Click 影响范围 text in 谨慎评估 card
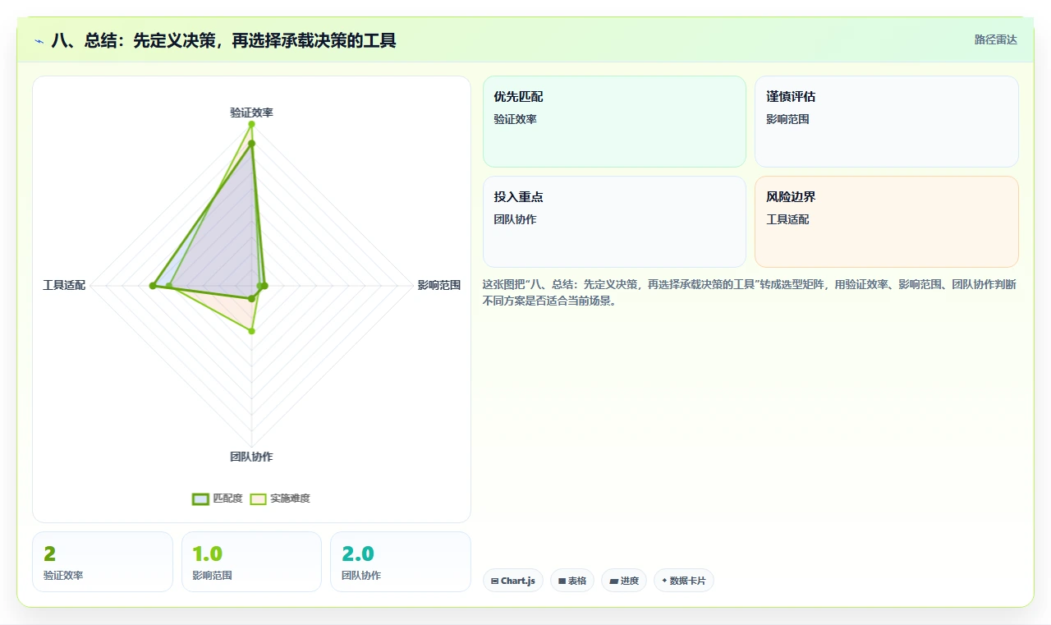The height and width of the screenshot is (625, 1051). [787, 119]
